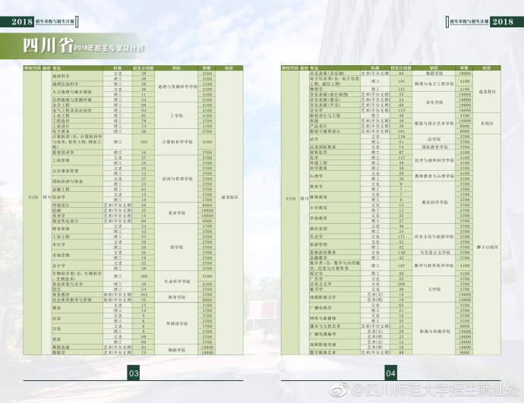Screen dimensions: 524x403
Task: Click the '安全工程' major cell
Action: pos(77,105)
